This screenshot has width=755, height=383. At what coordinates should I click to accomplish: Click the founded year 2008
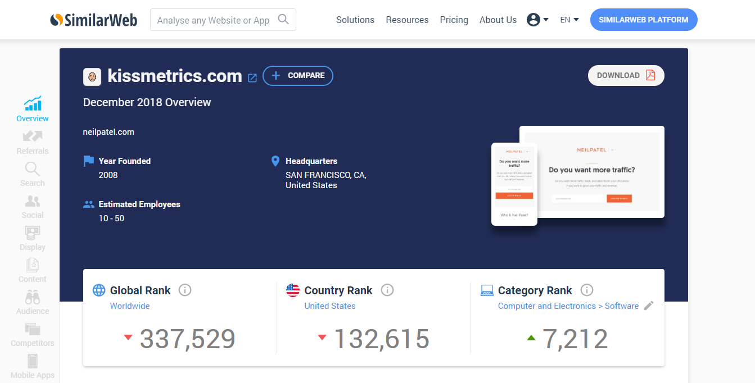coord(108,175)
